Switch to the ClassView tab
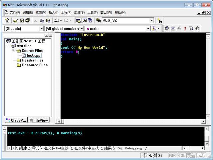 16,120
